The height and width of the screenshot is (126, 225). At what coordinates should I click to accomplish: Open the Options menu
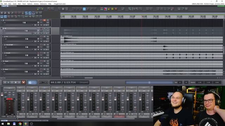[30, 4]
